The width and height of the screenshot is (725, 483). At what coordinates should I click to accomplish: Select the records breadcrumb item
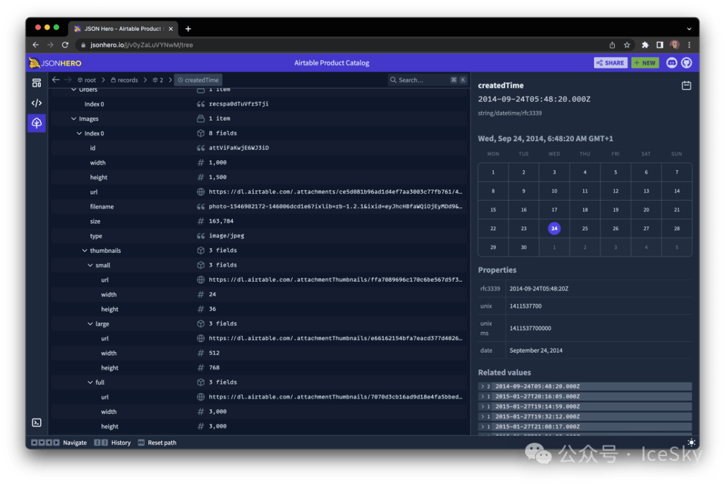coord(124,80)
